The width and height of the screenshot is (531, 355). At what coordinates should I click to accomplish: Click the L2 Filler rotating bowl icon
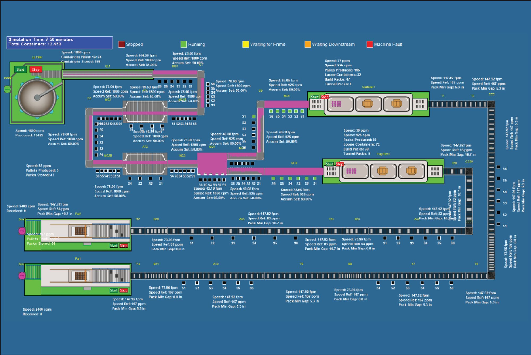(x=37, y=97)
